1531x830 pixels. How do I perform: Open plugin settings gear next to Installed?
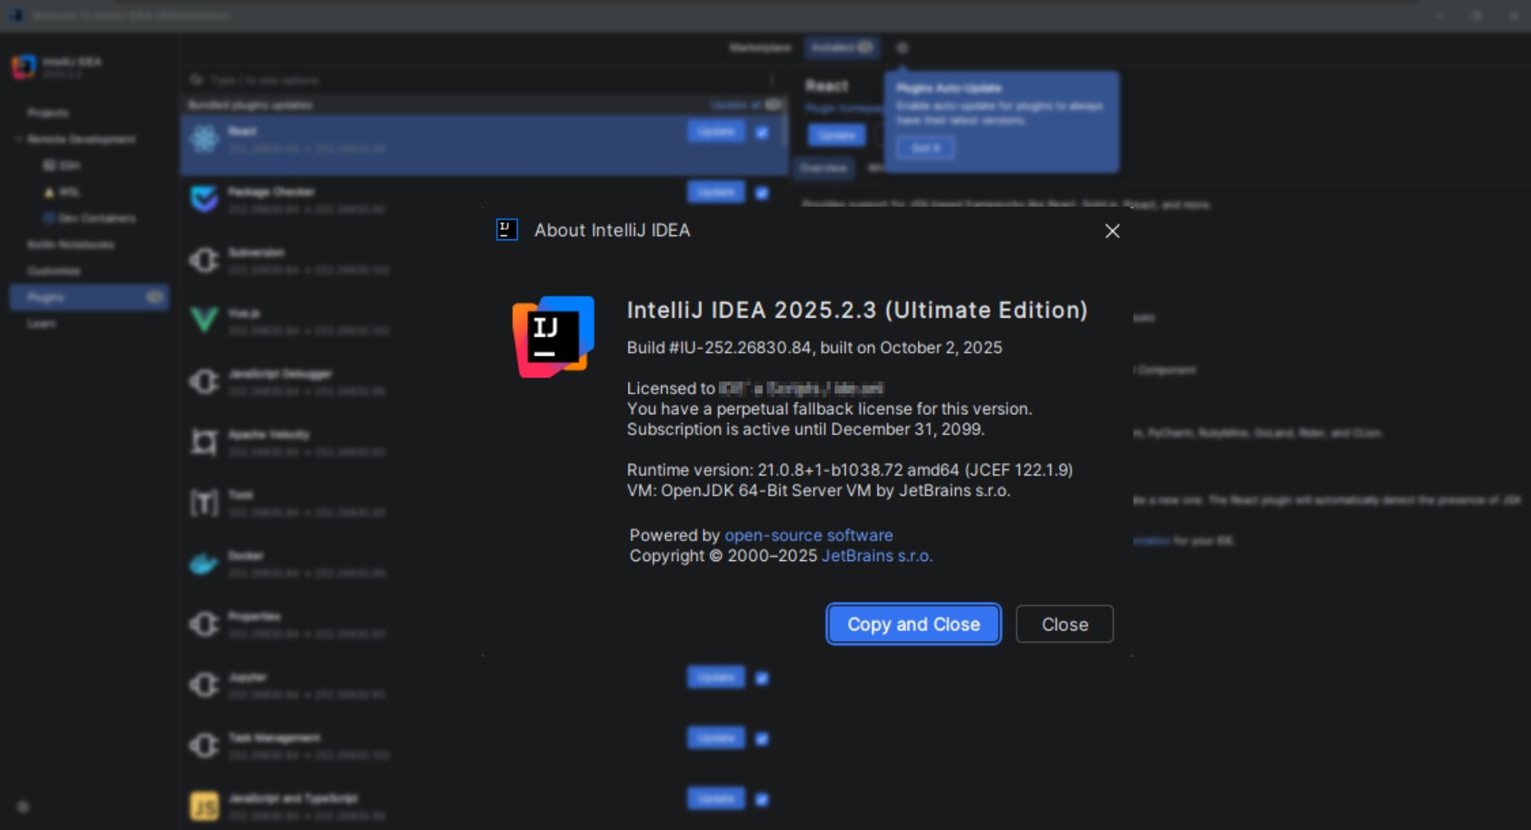coord(902,48)
